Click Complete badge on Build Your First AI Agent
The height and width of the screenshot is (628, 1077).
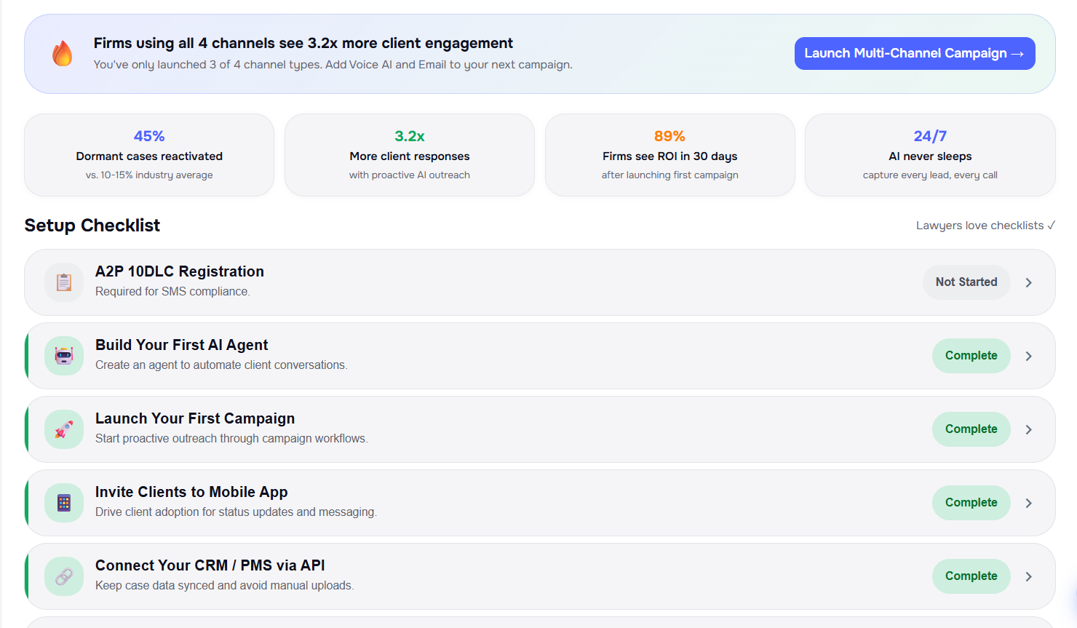[x=971, y=356]
